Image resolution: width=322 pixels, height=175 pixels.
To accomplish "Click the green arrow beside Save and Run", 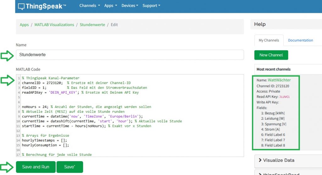I will point(7,167).
